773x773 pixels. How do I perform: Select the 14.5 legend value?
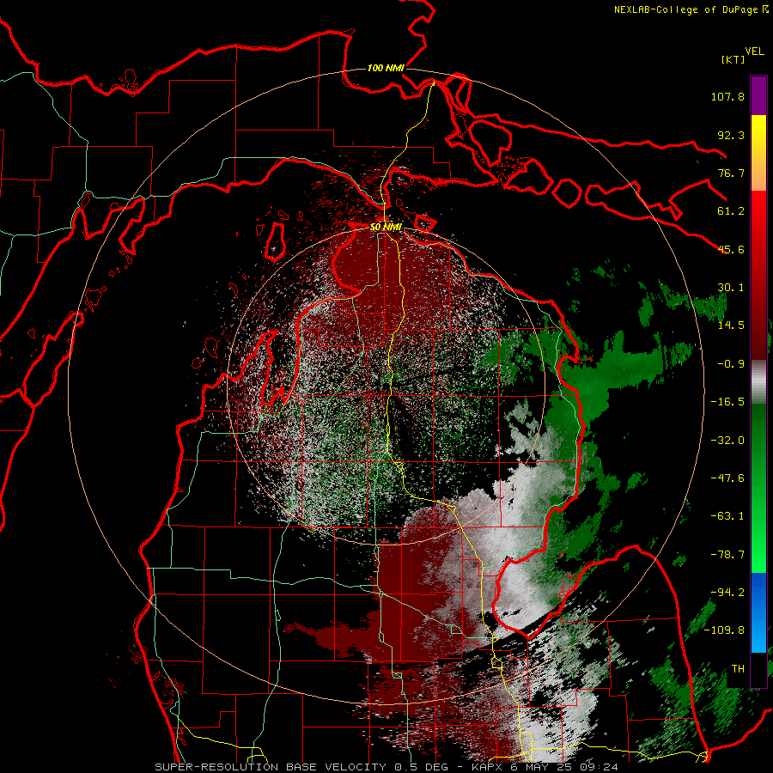(731, 326)
